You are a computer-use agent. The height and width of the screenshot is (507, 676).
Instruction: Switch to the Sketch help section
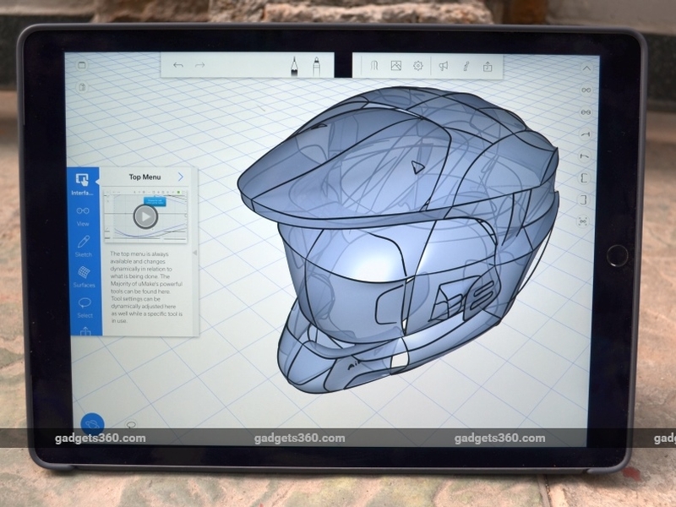coord(83,246)
